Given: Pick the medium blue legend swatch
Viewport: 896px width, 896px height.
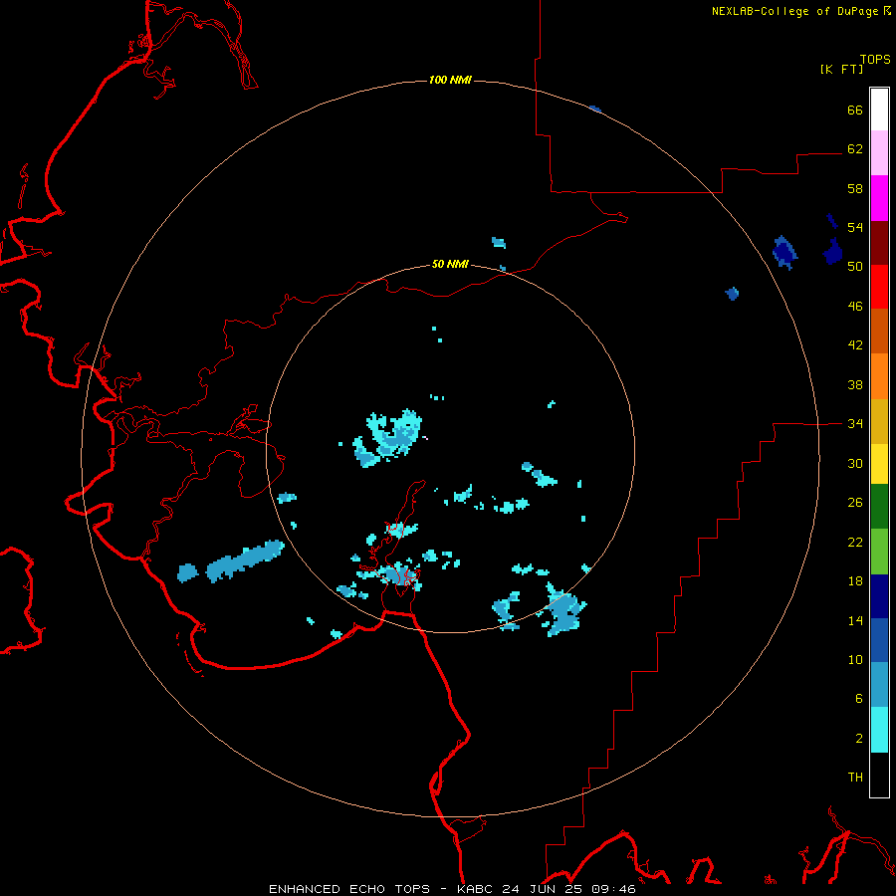Looking at the screenshot, I should (879, 640).
